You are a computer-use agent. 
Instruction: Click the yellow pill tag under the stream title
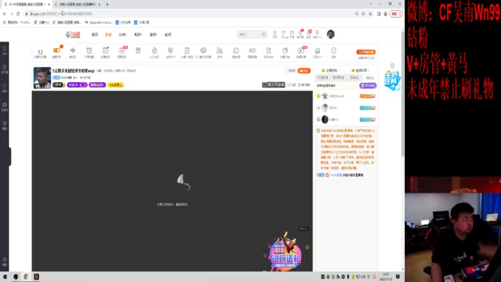(x=116, y=85)
